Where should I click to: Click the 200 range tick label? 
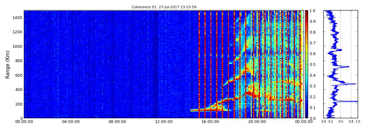click(19, 104)
